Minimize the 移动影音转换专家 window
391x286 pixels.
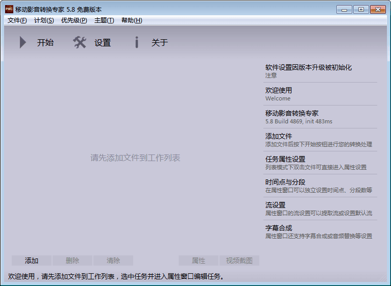[344, 10]
